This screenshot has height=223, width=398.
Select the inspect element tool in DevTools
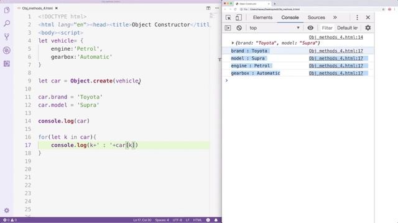[228, 17]
